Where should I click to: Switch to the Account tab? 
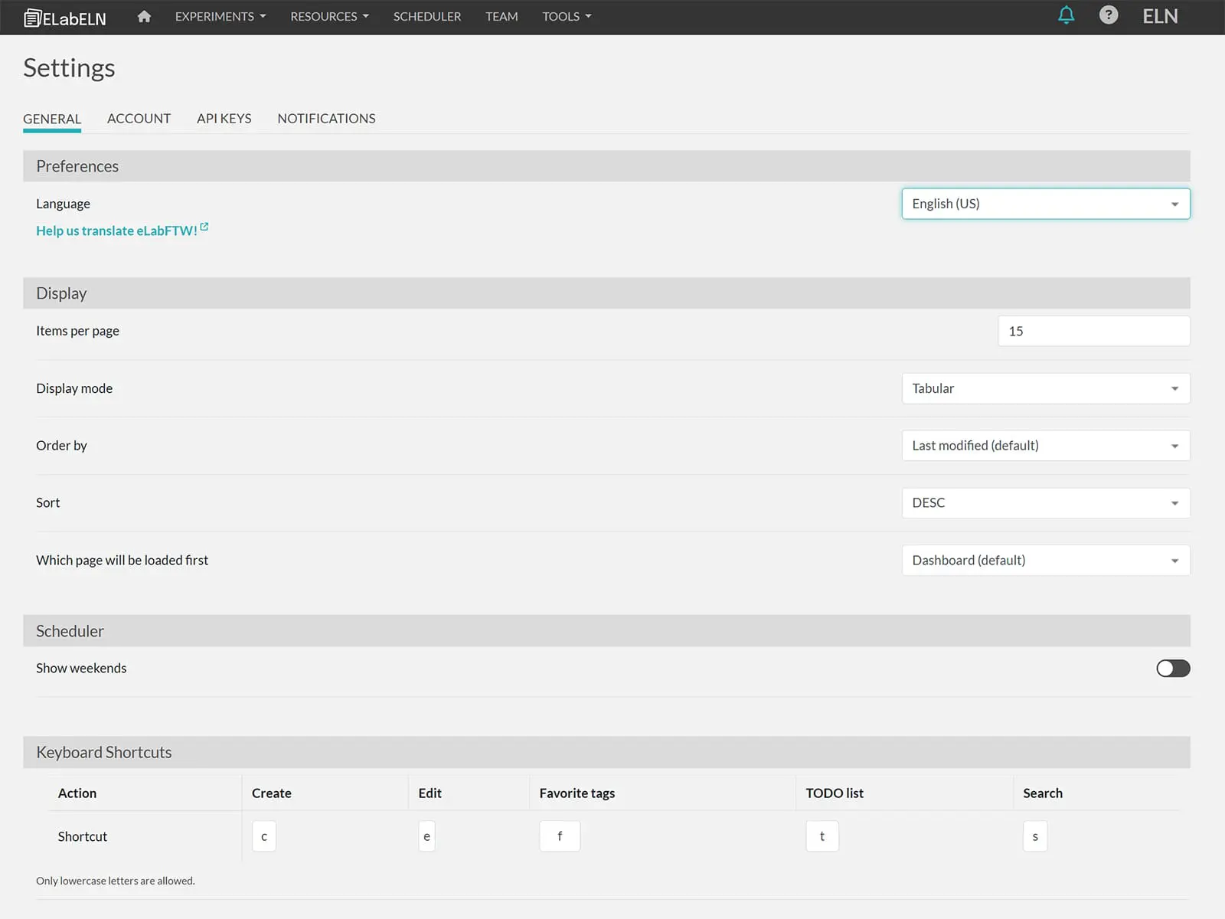point(139,119)
